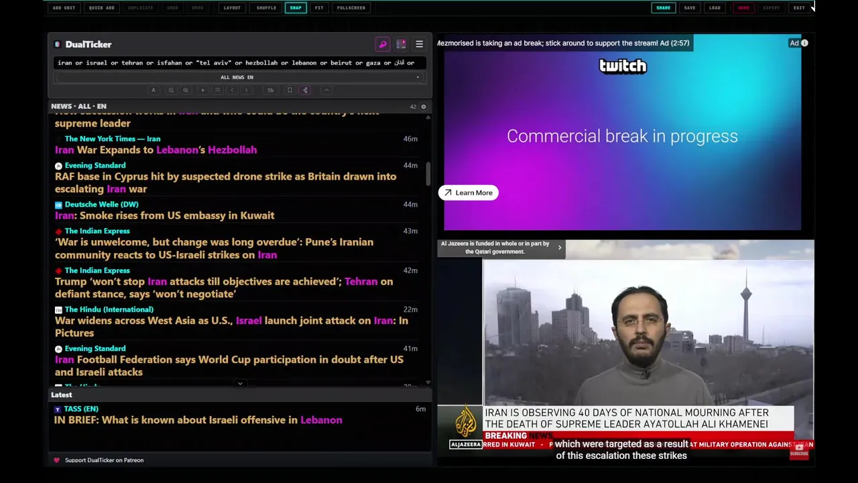Open 'Smoke rises from US embassy in Kuwait' headline
The height and width of the screenshot is (483, 858).
point(164,216)
